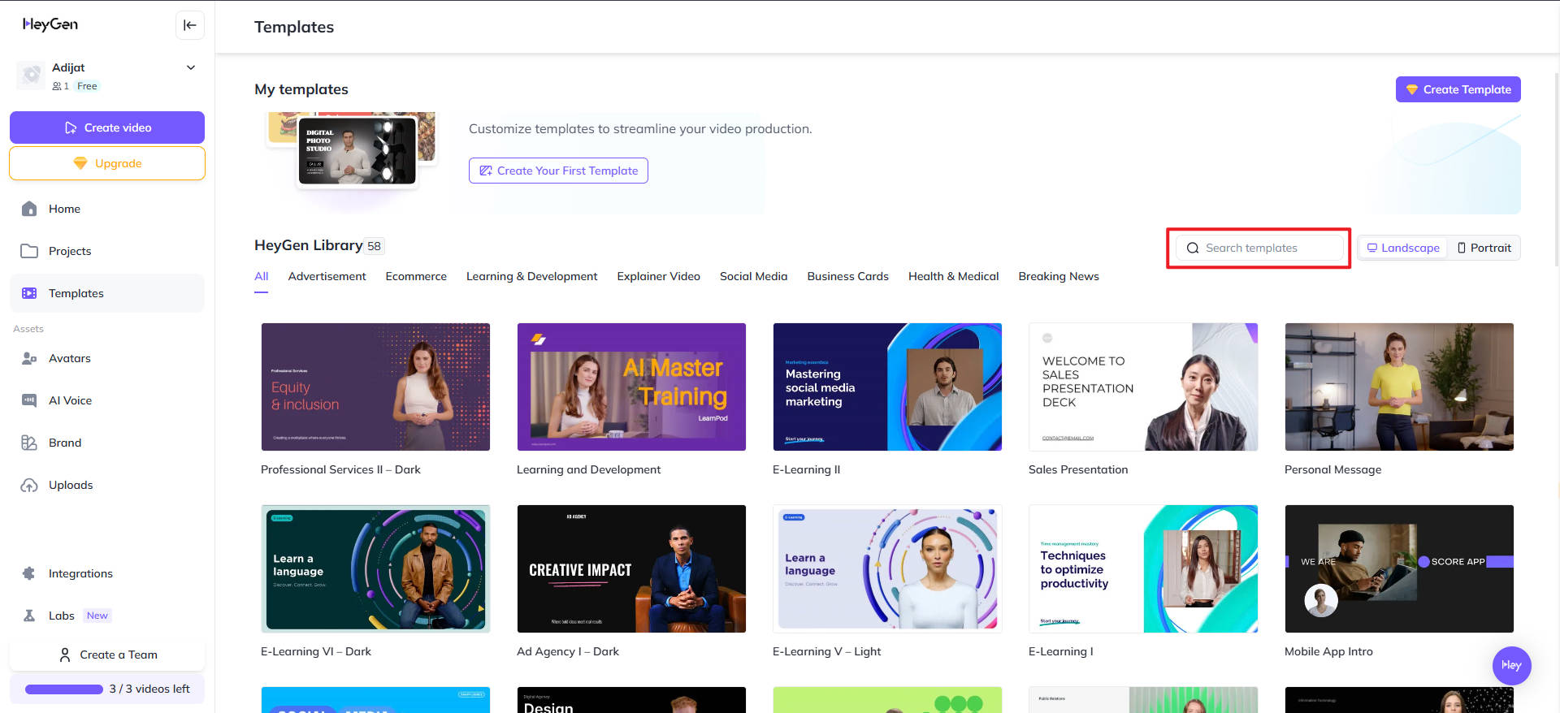
Task: Expand the Adijat workspace dropdown
Action: [x=191, y=67]
